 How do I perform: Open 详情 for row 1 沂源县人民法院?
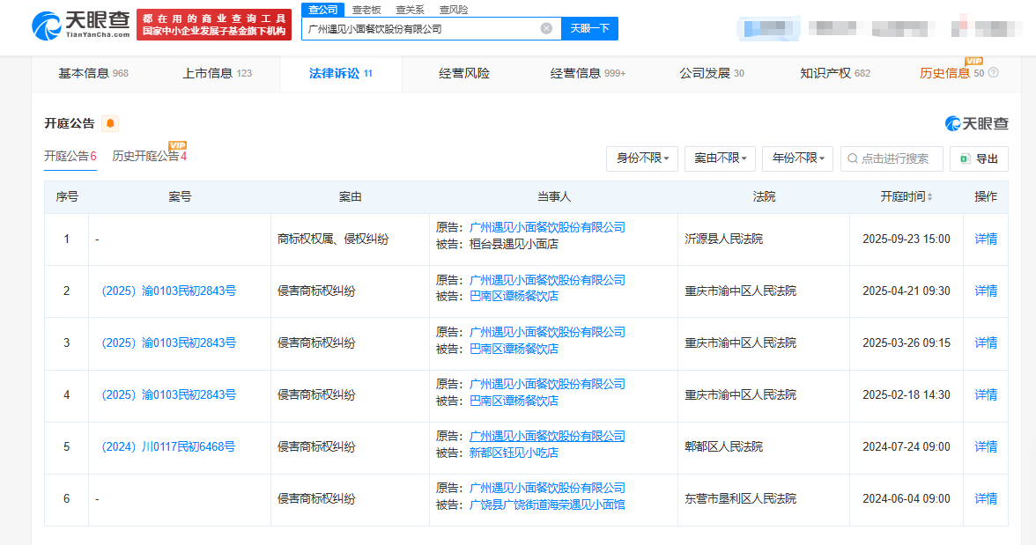[x=986, y=239]
